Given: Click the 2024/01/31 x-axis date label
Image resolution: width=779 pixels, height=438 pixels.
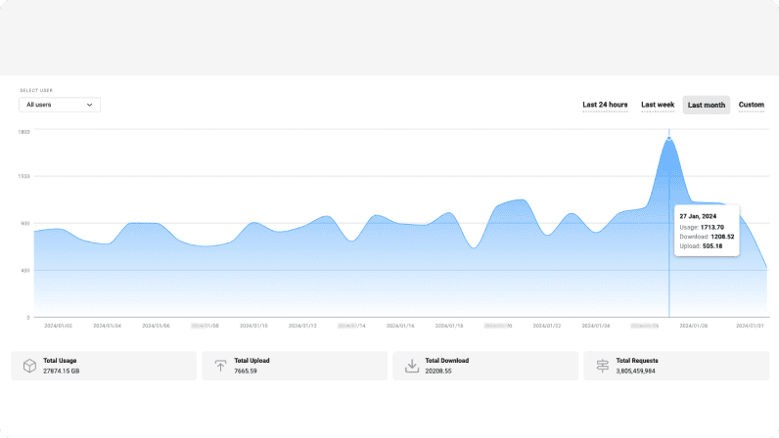Looking at the screenshot, I should pyautogui.click(x=750, y=325).
